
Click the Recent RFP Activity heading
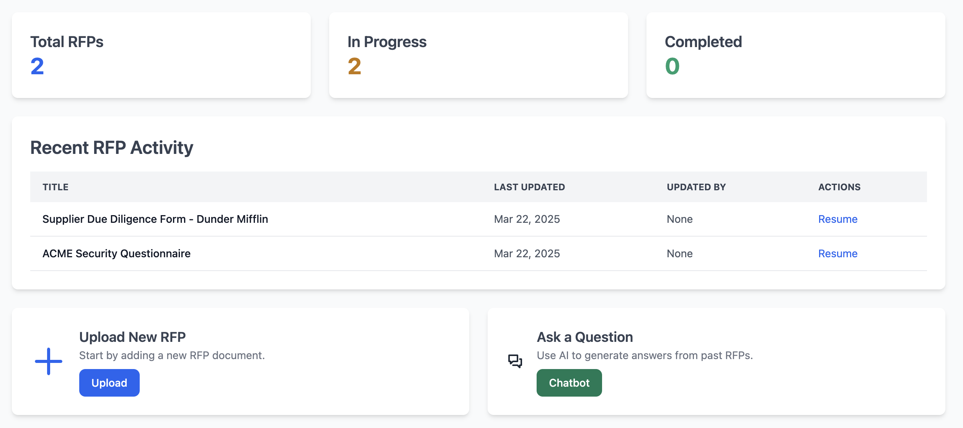(x=112, y=147)
